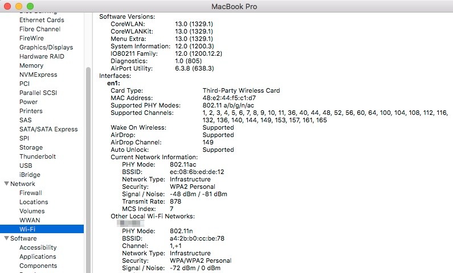The height and width of the screenshot is (273, 453).
Task: Click the MacBook Pro window title
Action: tap(234, 6)
